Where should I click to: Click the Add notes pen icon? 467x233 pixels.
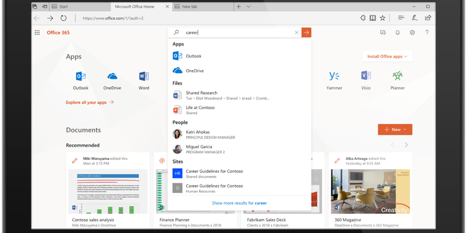(x=415, y=18)
